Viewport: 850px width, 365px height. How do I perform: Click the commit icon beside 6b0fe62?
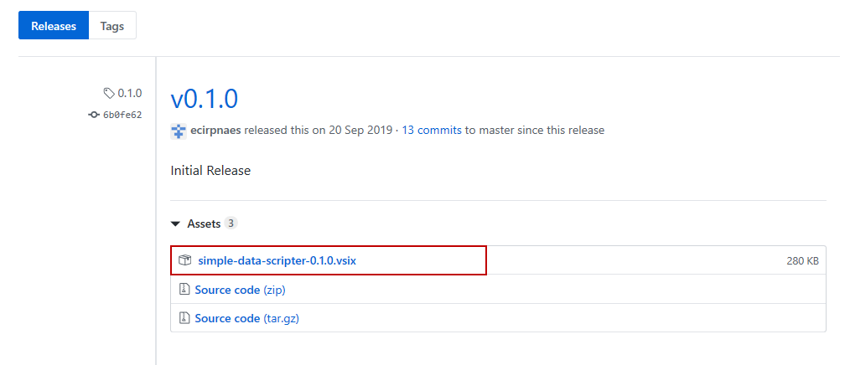click(94, 115)
